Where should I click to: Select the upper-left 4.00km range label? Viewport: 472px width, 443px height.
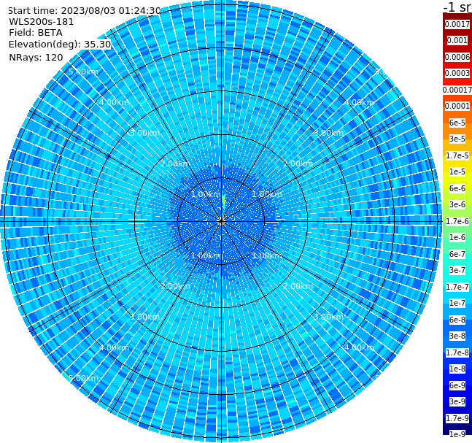coord(114,102)
